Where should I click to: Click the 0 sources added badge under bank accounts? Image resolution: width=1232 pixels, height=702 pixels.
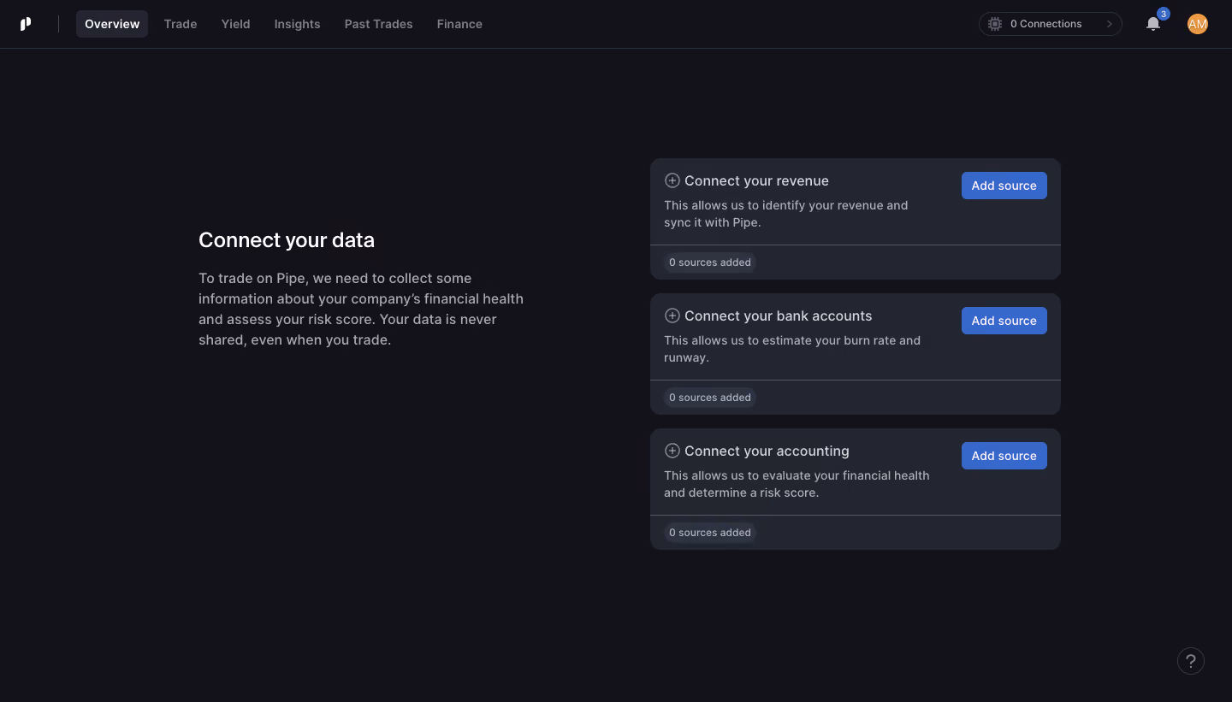(x=710, y=398)
